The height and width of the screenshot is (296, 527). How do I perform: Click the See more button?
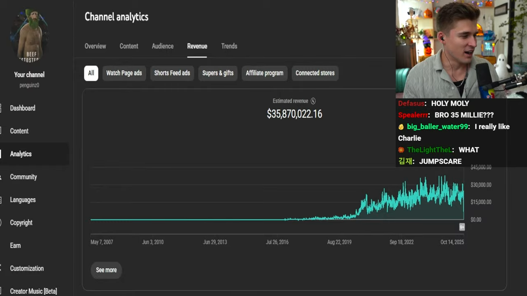coord(106,270)
